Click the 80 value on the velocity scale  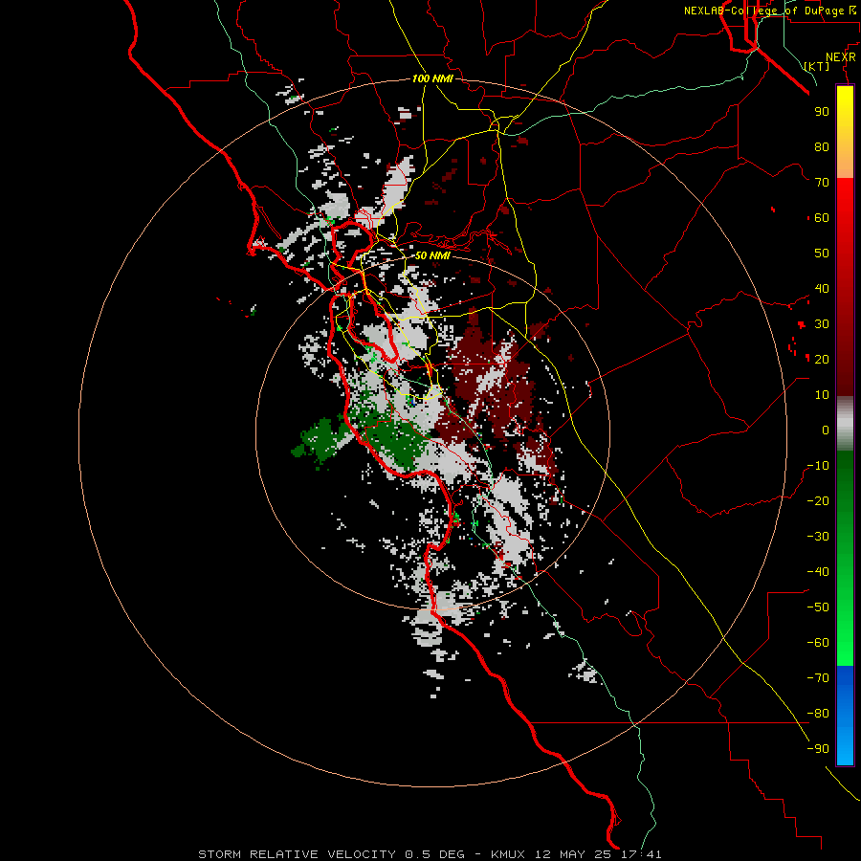coord(822,146)
